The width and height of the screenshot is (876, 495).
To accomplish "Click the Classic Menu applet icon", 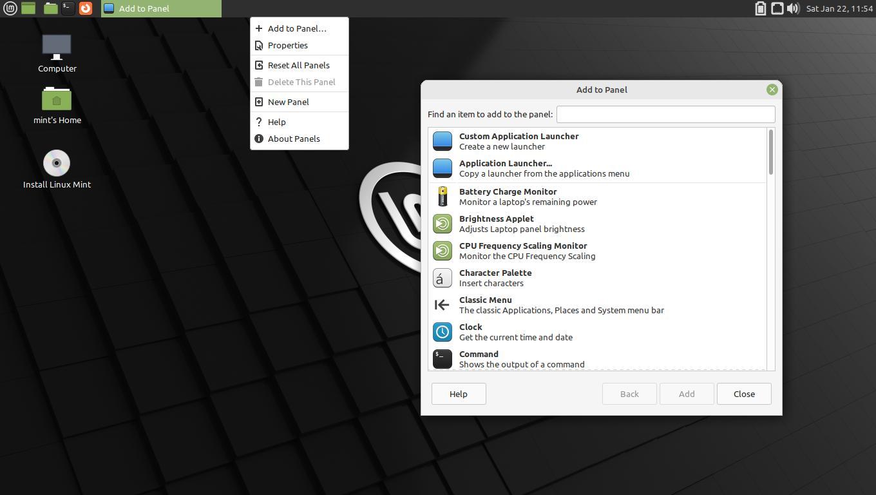I will point(442,304).
